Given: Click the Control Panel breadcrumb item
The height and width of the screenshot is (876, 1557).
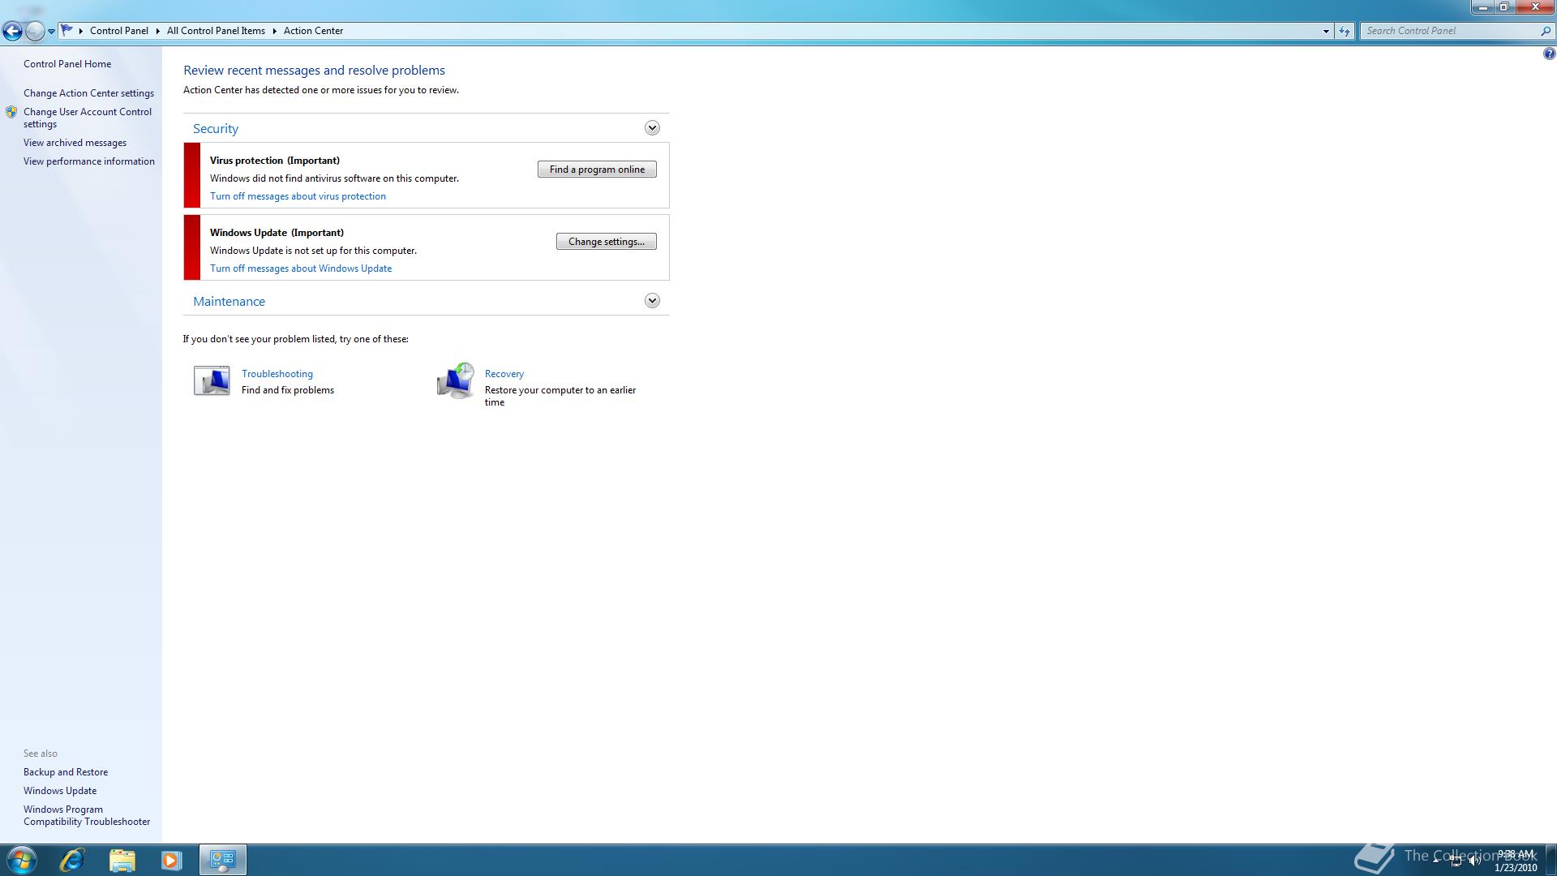Looking at the screenshot, I should [118, 31].
